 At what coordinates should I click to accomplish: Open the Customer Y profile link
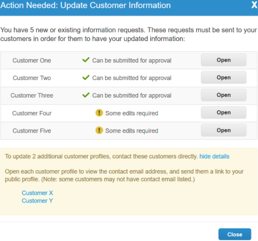37,200
